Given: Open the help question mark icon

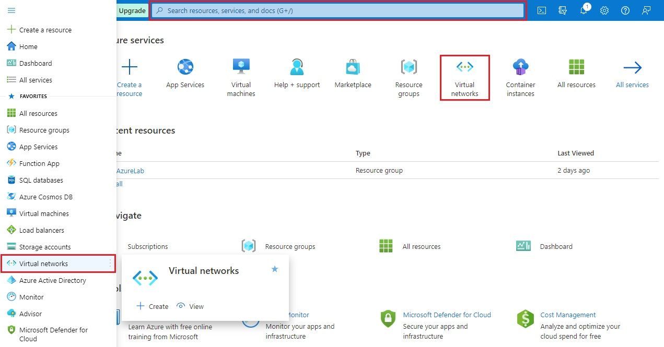Looking at the screenshot, I should [625, 10].
